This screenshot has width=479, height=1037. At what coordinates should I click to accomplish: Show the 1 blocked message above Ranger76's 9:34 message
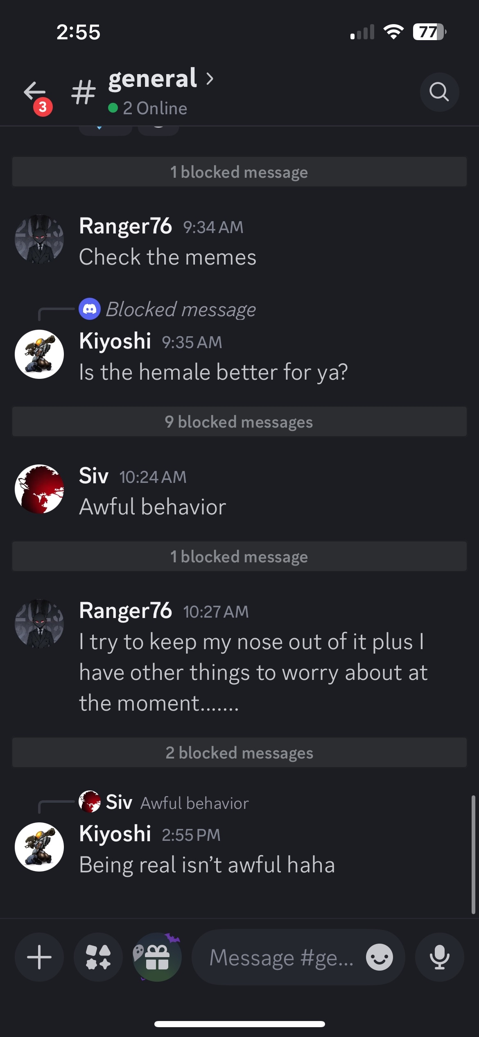(x=239, y=172)
